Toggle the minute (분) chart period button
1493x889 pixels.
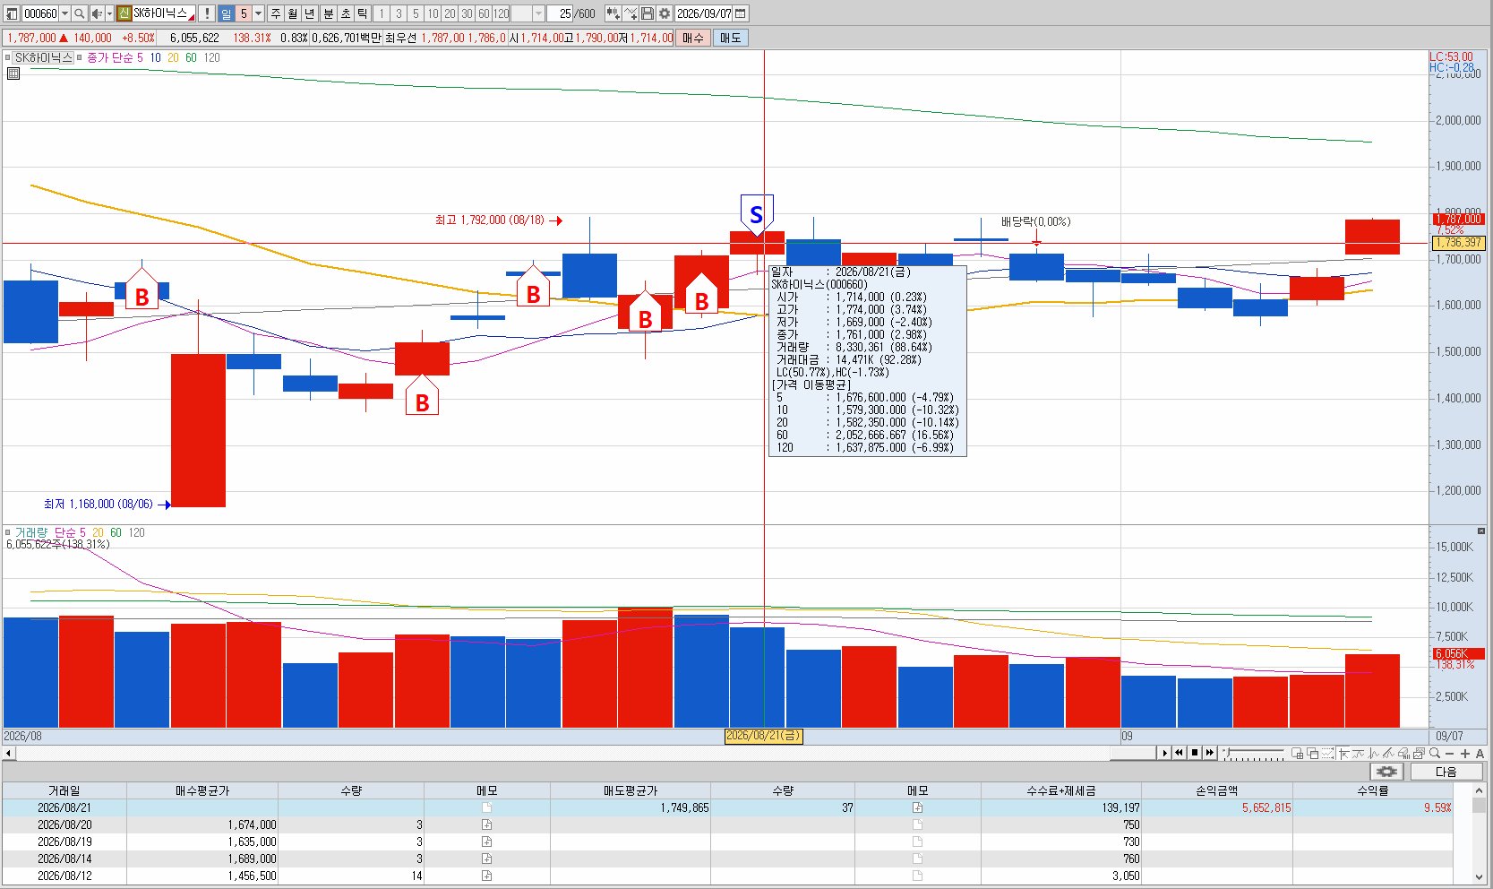328,13
